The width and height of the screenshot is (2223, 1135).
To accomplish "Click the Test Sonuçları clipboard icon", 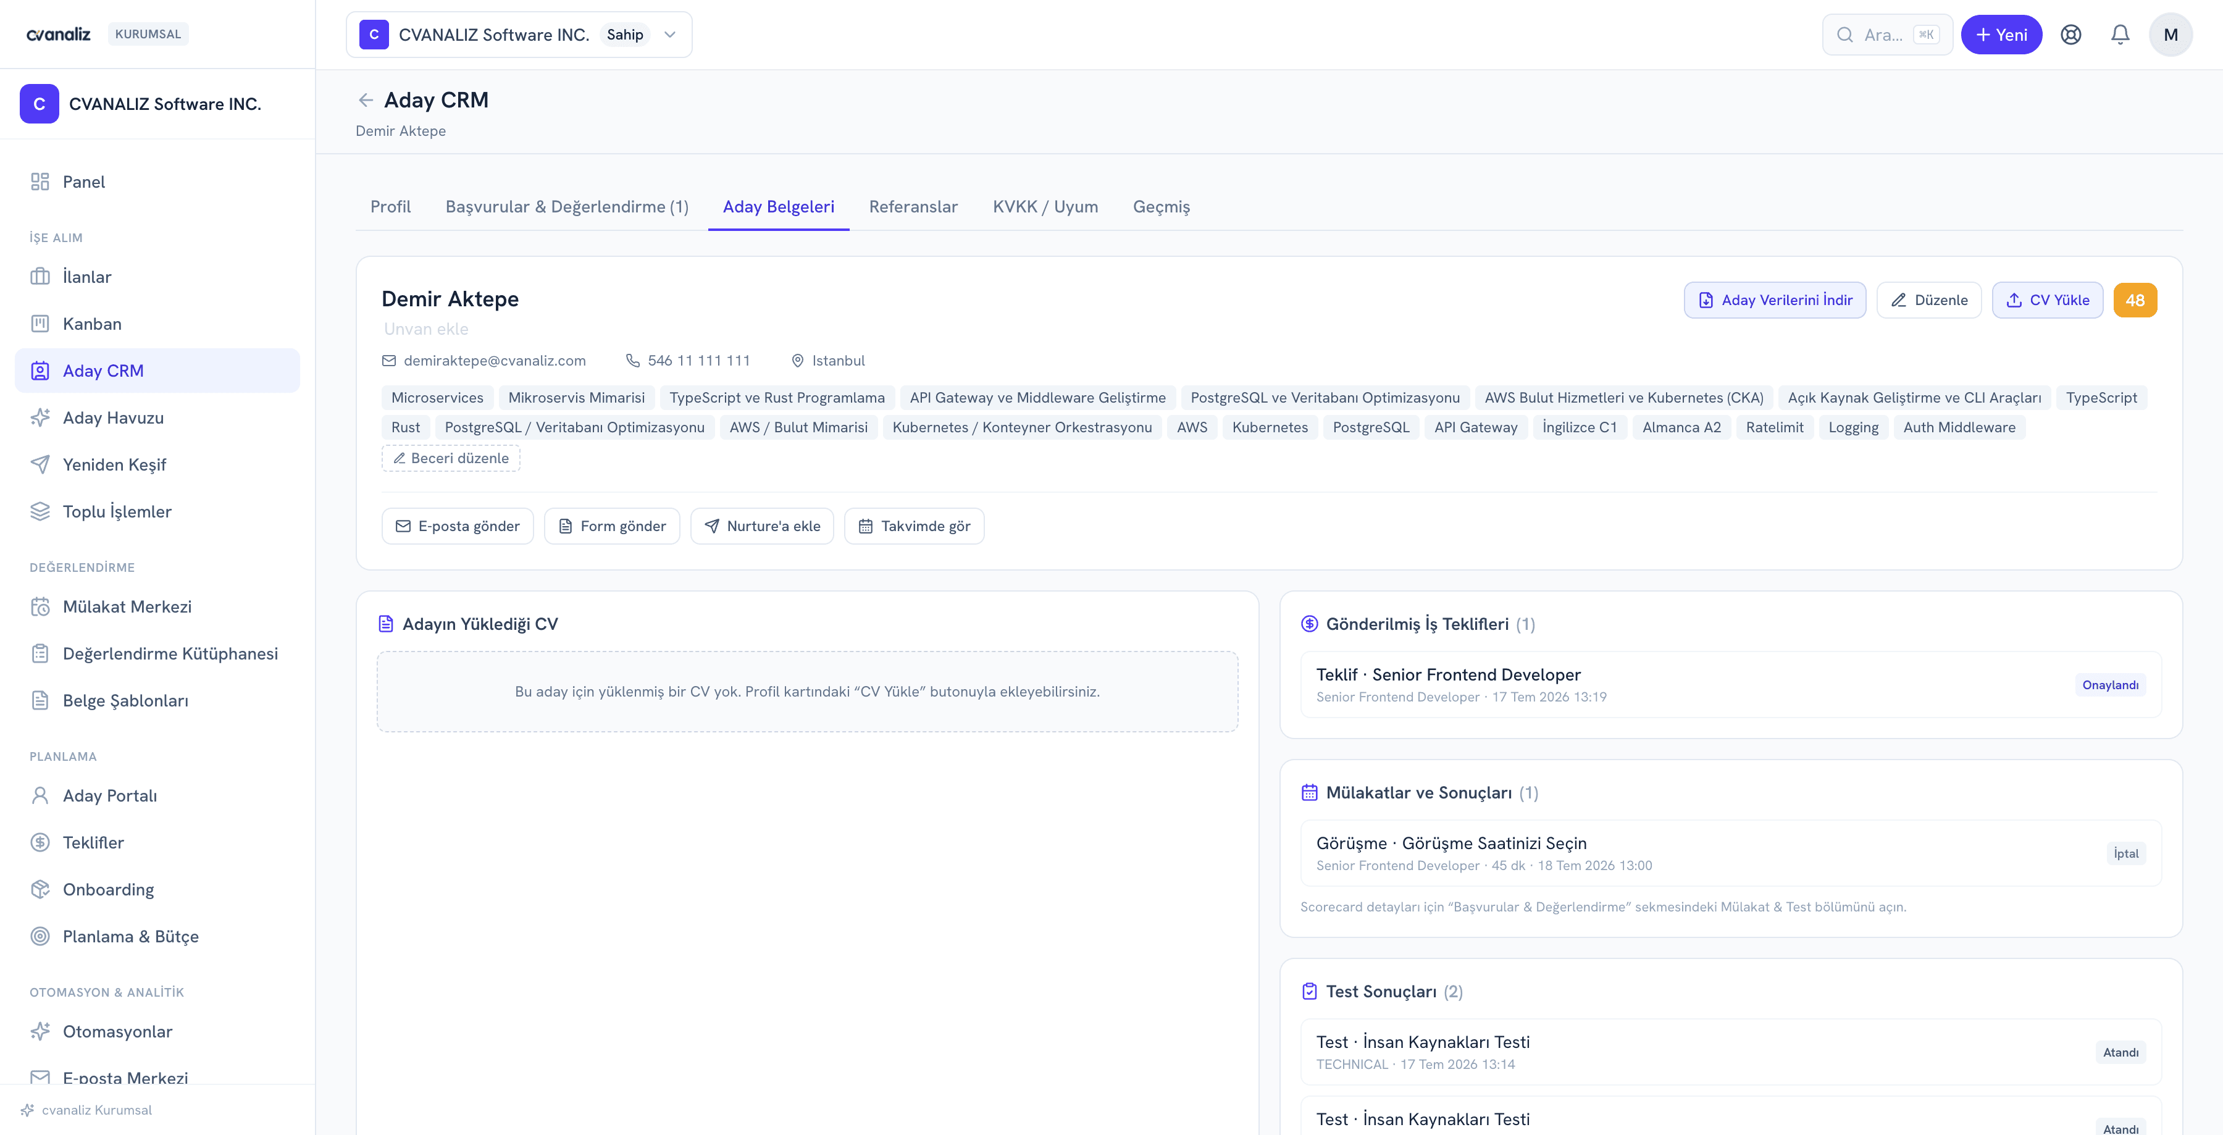I will [1309, 991].
